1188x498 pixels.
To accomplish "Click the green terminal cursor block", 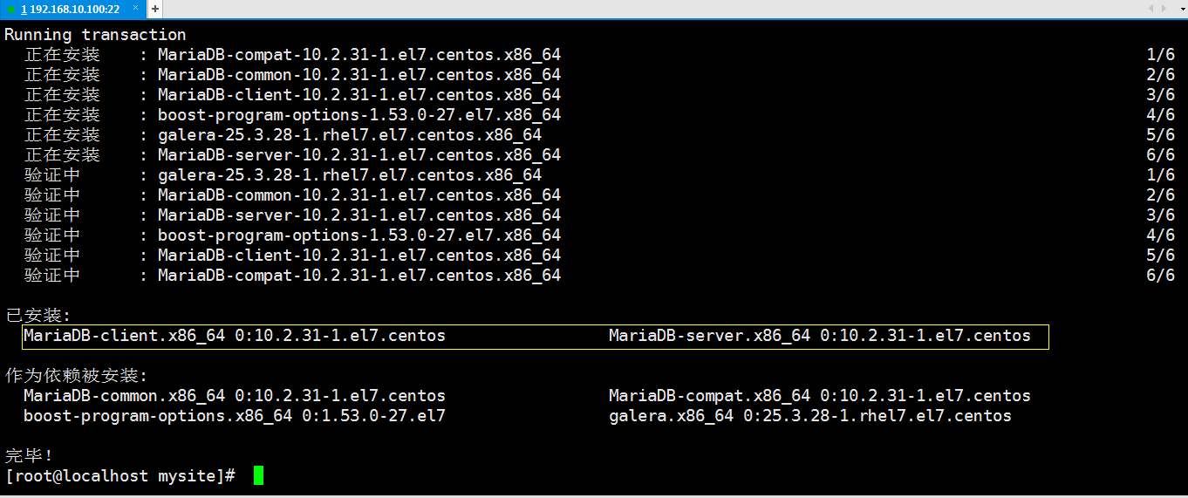I will (258, 475).
